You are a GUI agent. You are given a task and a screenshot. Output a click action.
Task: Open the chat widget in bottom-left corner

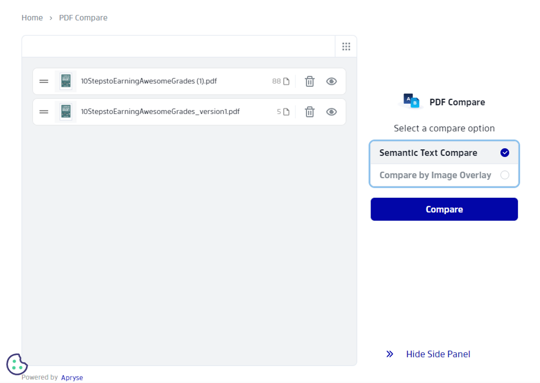point(17,365)
